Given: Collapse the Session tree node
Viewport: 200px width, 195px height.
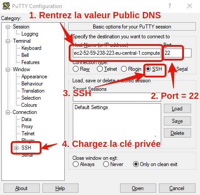Looking at the screenshot, I should point(8,27).
